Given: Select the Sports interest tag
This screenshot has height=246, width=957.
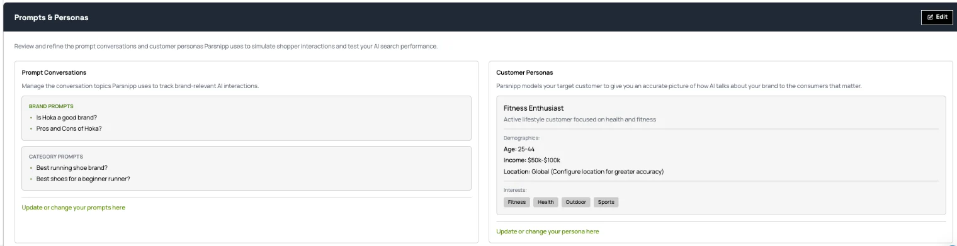Looking at the screenshot, I should pos(606,202).
